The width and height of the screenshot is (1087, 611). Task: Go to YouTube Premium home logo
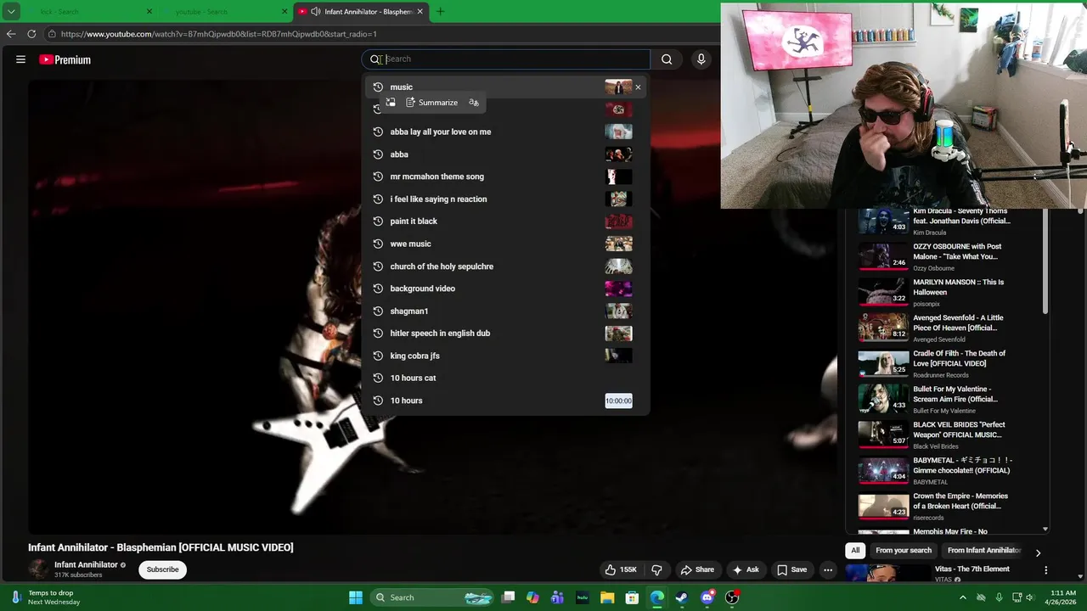[65, 59]
